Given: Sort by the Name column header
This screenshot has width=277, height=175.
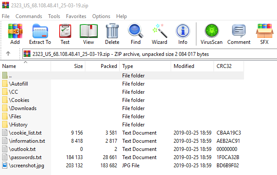Looking at the screenshot, I should pos(25,66).
